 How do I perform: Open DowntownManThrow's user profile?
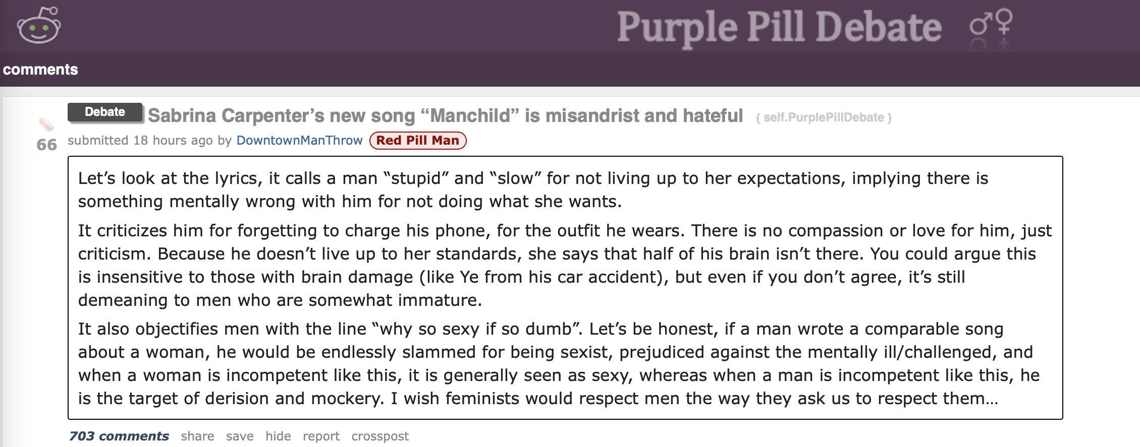299,140
